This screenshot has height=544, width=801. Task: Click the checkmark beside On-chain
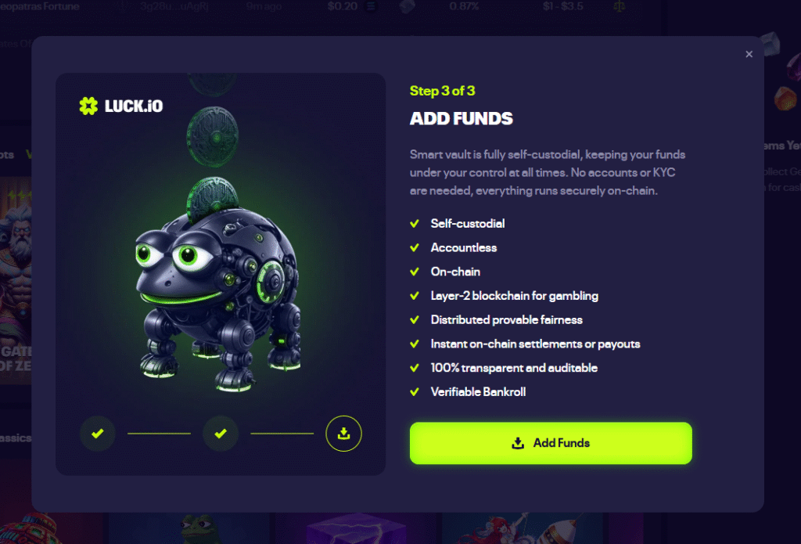coord(415,272)
